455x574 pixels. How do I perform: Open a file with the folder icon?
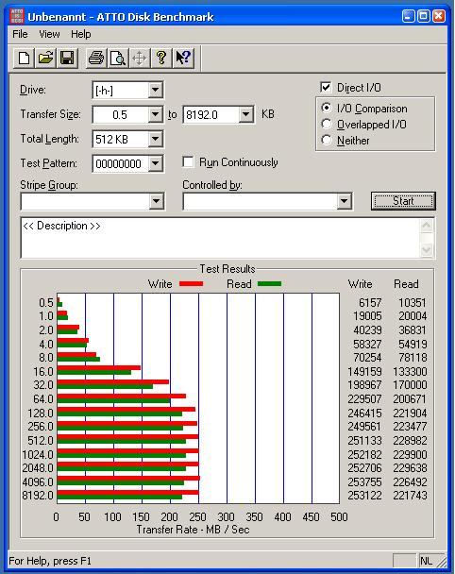click(x=45, y=58)
